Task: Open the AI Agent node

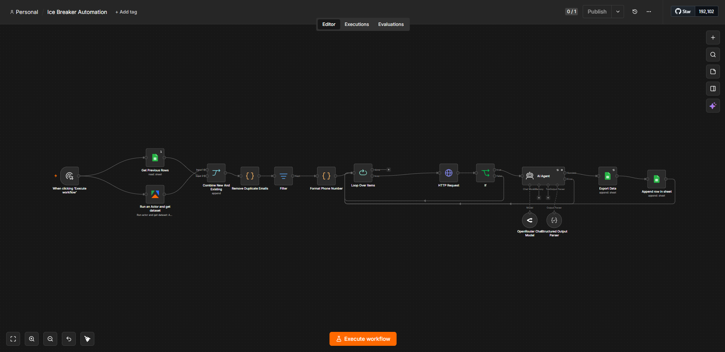Action: 543,176
